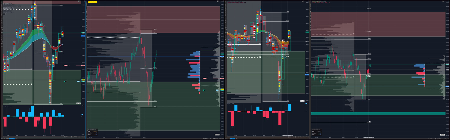Click the SESSION RVOL box in fourth chart
This screenshot has width=450, height=140.
click(317, 132)
